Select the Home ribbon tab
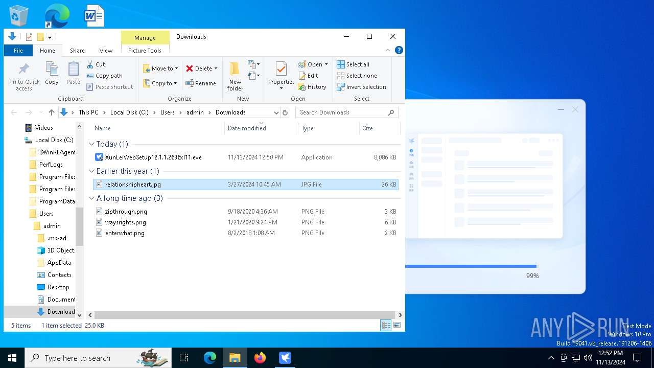The width and height of the screenshot is (654, 368). pos(48,51)
